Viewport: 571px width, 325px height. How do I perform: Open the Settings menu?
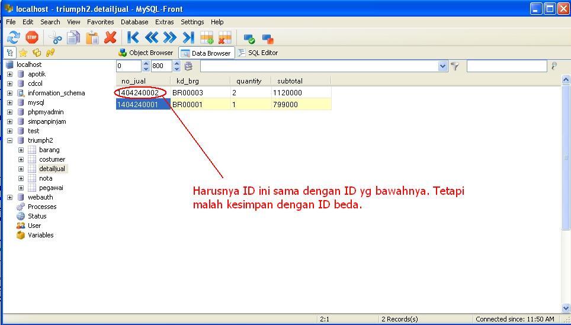tap(193, 22)
